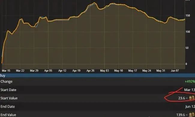195x117 pixels.
Task: Click the chaos orb icon beside Start Value
Action: pyautogui.click(x=192, y=98)
